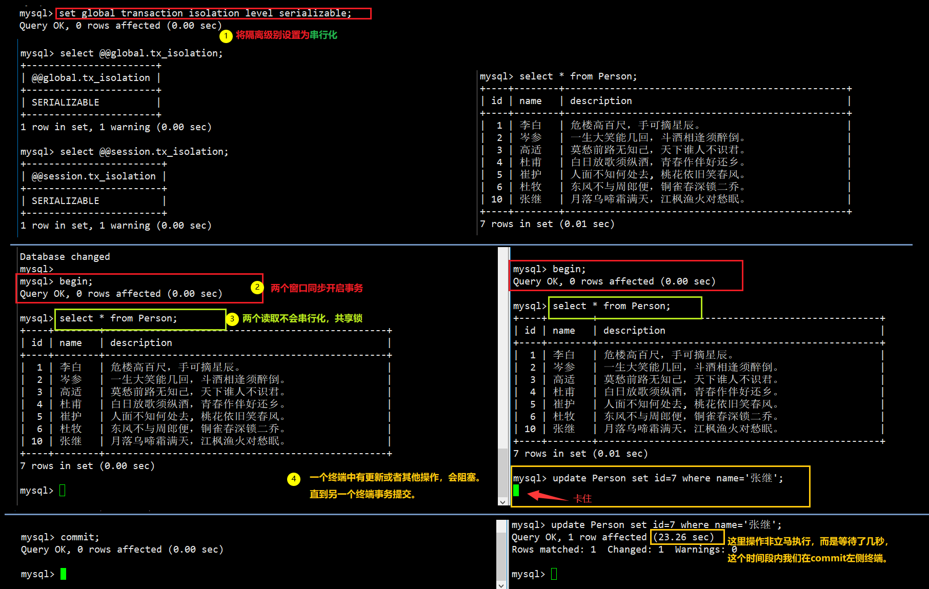
Task: Click '李白' row in the table above '(0.00 sec)'
Action: coord(205,368)
